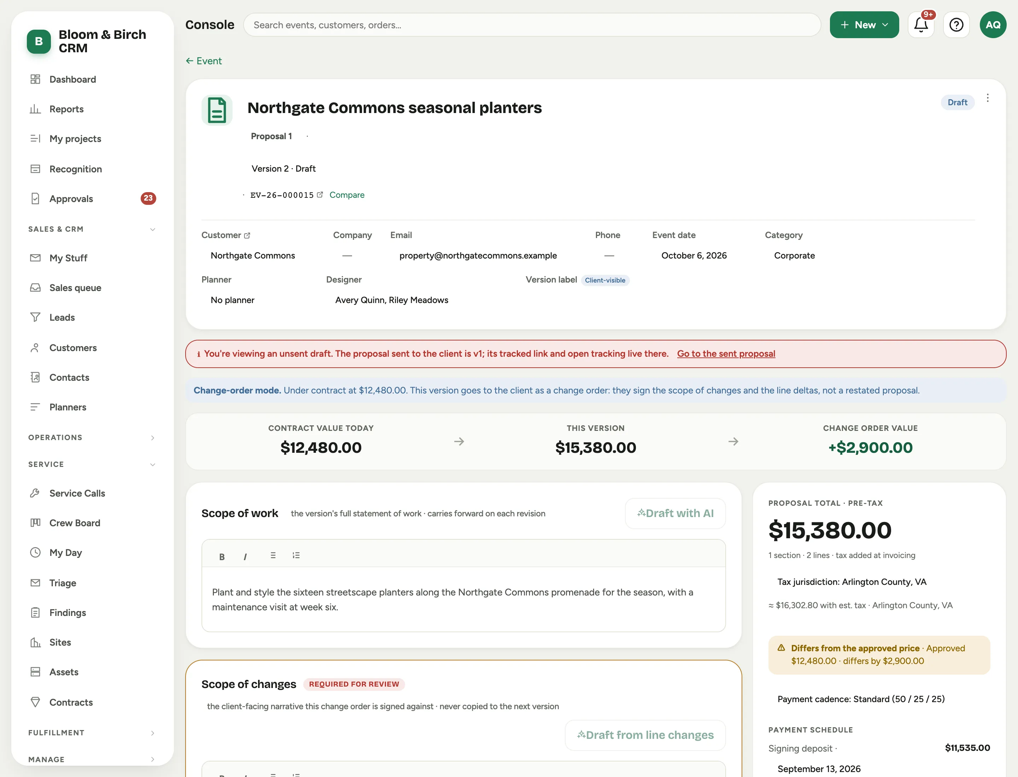Open the Bloom & Birch CRM logo
The image size is (1018, 777).
tap(39, 41)
